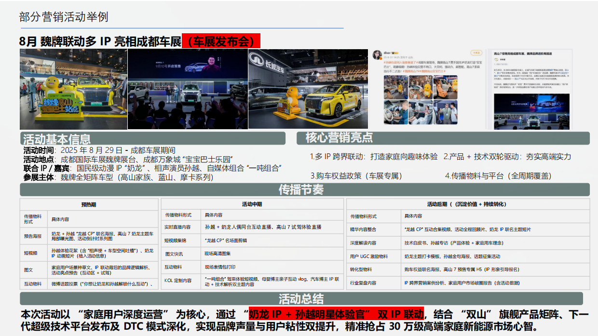Click the IP 跨界营销案例分析 cell
Screen dimensions: 598x336
point(494,283)
